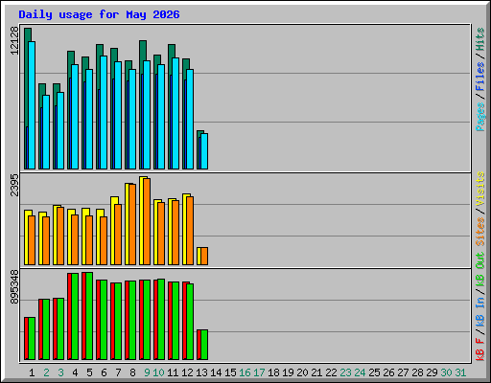Click day 15 on the x-axis
Viewport: 491px width, 383px height.
[x=230, y=372]
